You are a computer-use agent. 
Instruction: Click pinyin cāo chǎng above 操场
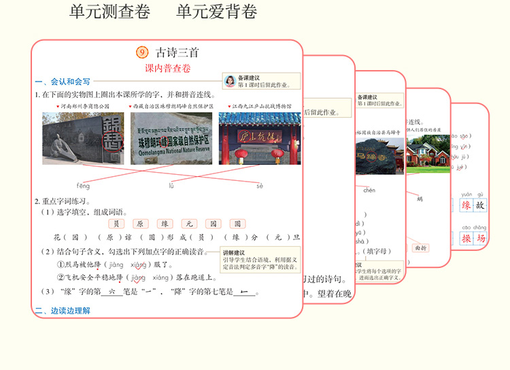474,227
